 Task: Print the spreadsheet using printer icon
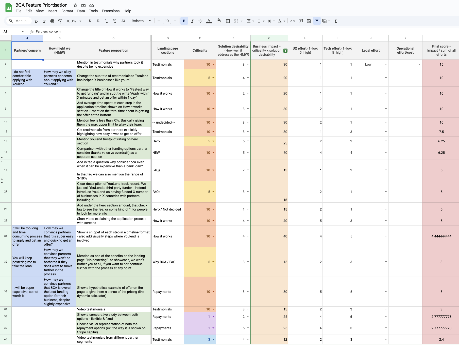tap(52, 21)
